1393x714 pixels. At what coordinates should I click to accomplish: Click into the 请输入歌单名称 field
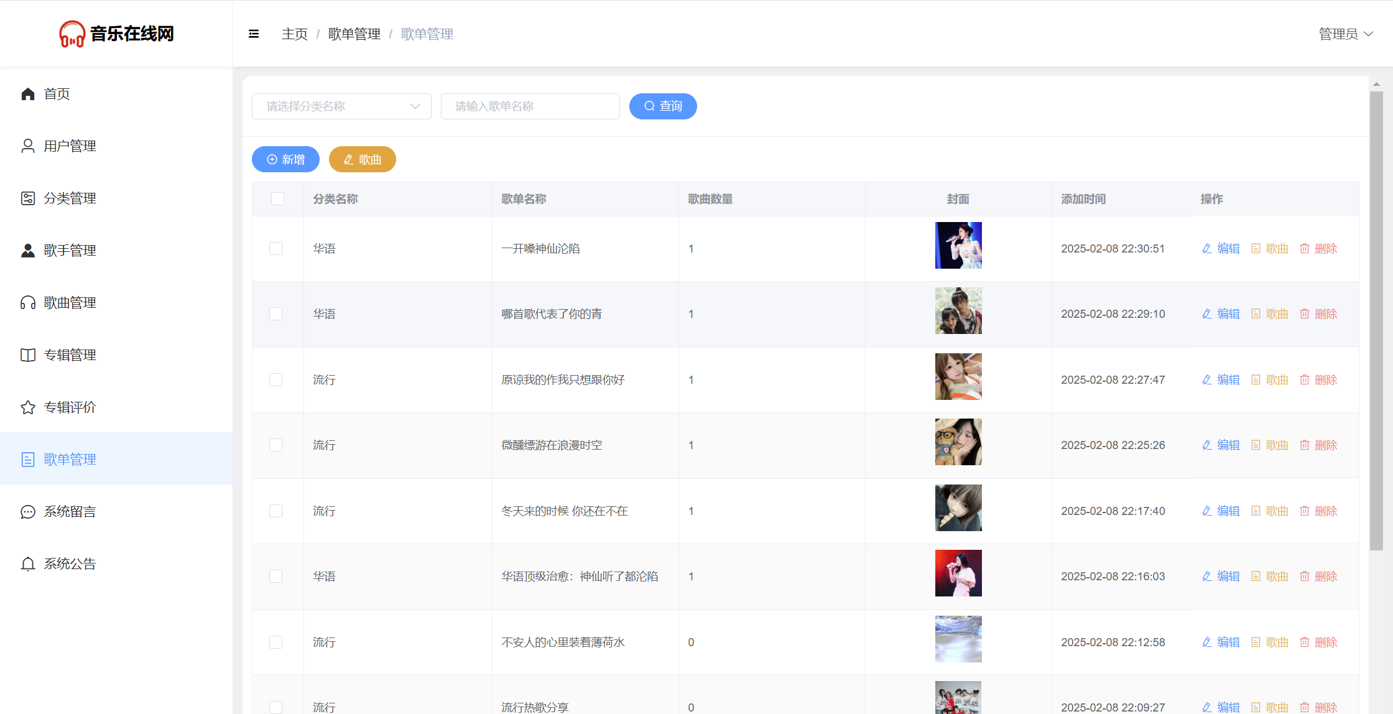point(530,106)
